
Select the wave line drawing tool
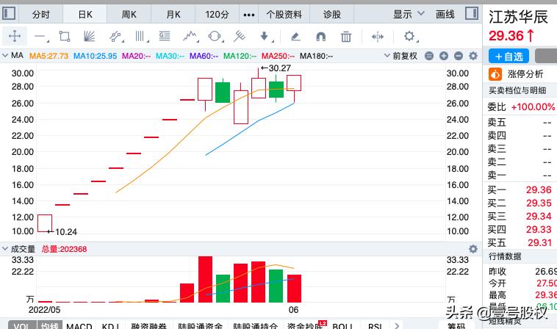point(190,36)
